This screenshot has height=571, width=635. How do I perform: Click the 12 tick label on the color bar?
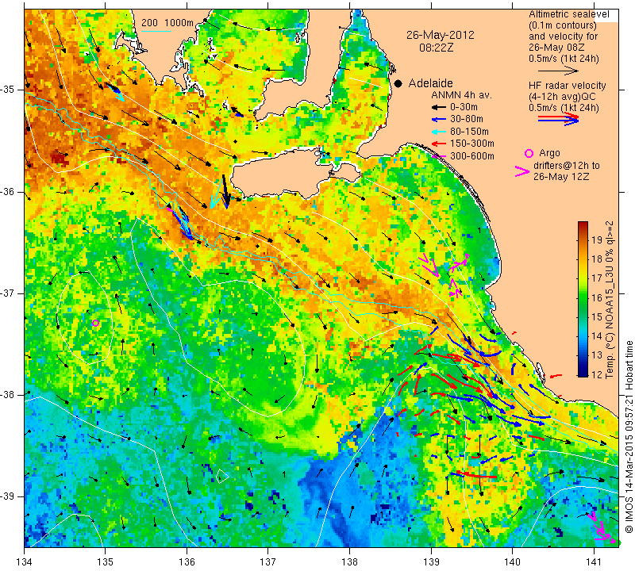coord(597,374)
